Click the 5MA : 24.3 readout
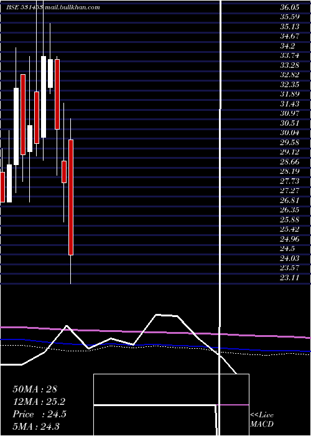 click(x=36, y=427)
